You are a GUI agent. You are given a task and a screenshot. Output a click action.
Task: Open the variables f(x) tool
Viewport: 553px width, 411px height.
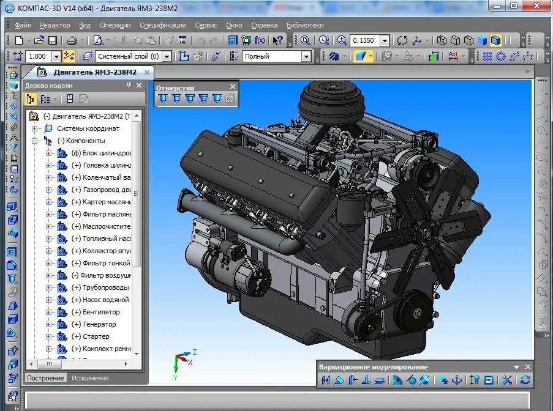pos(260,40)
